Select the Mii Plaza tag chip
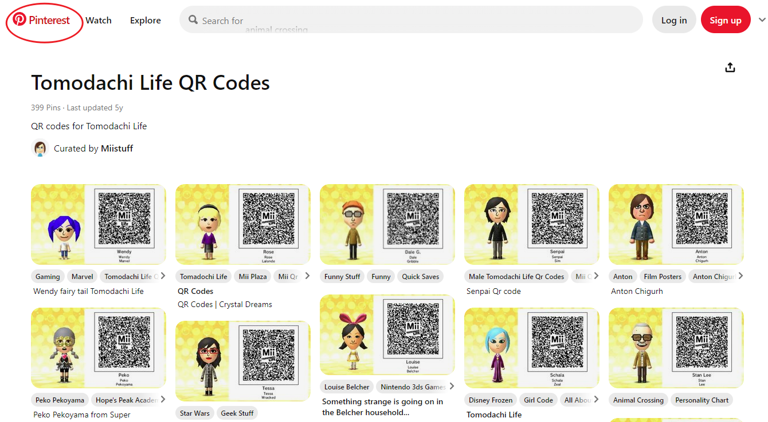 [x=253, y=277]
